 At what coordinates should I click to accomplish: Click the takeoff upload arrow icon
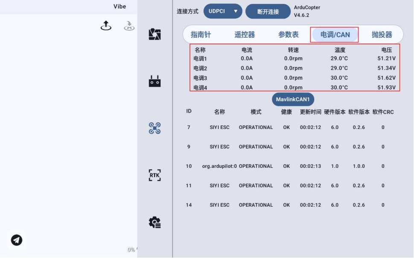106,26
